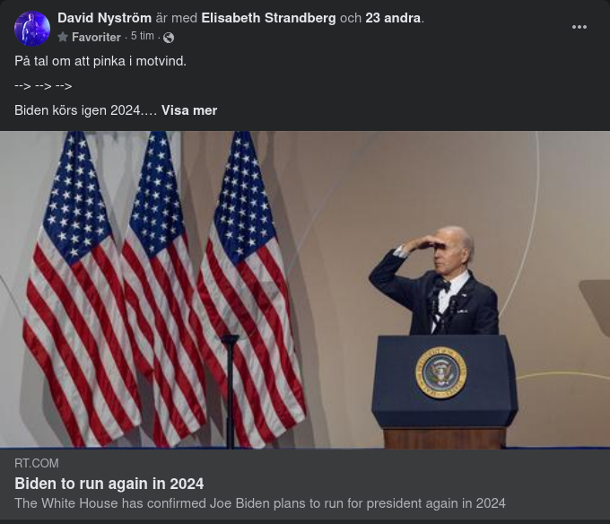
Task: Click the rightmost American flag in photo
Action: [x=249, y=290]
